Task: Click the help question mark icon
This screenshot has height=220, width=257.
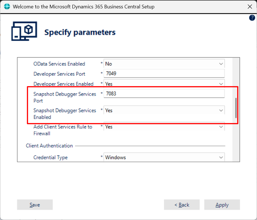Action: [252, 18]
